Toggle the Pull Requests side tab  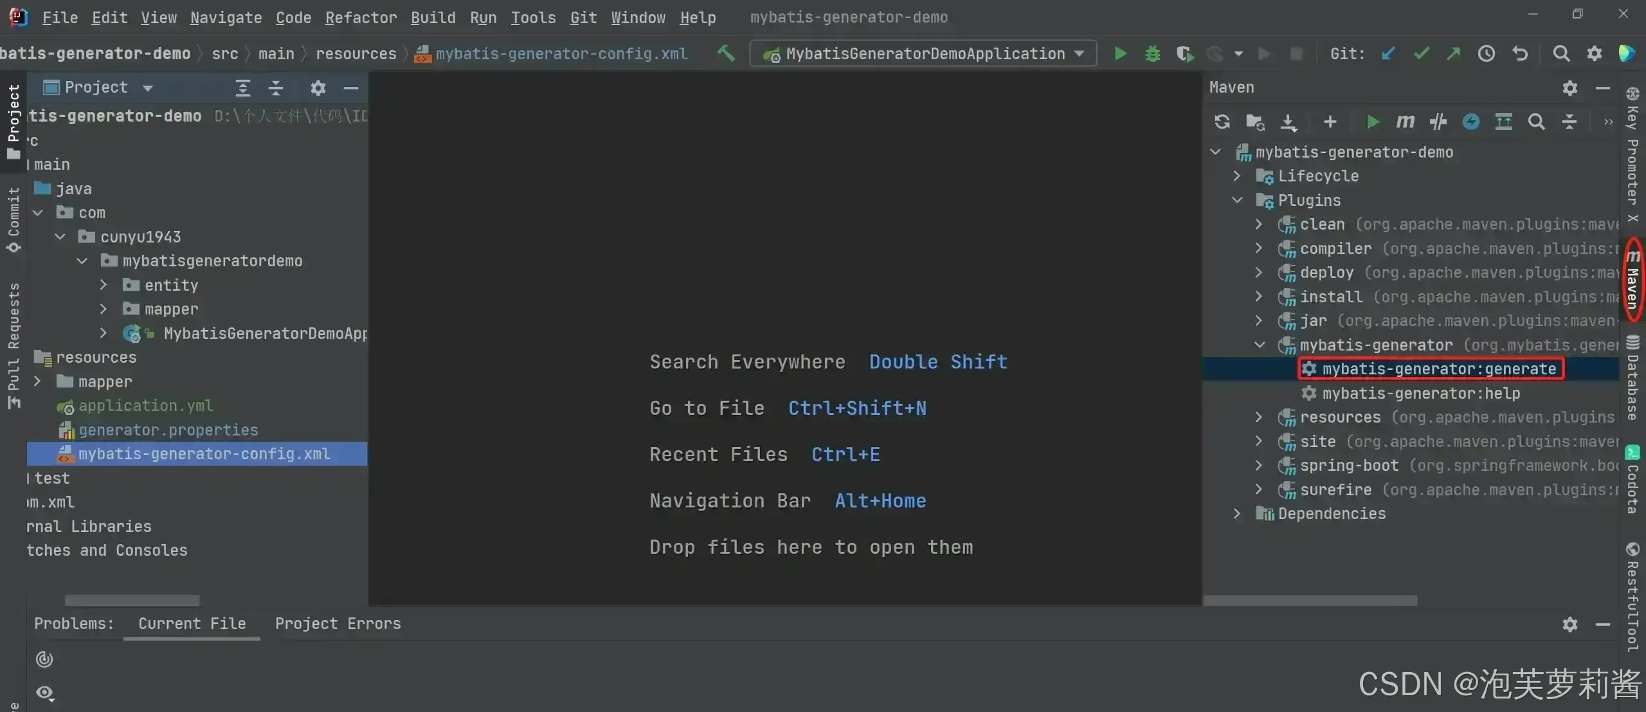(14, 345)
